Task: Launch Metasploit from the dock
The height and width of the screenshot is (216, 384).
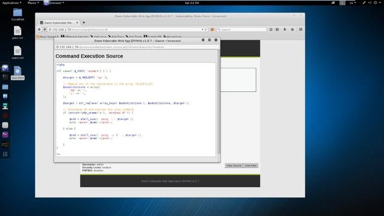Action: point(5,96)
